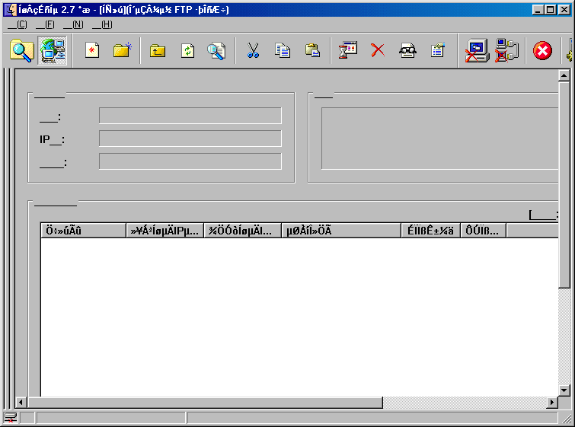Open the (C) menu in the menu bar
The height and width of the screenshot is (427, 575).
[17, 24]
